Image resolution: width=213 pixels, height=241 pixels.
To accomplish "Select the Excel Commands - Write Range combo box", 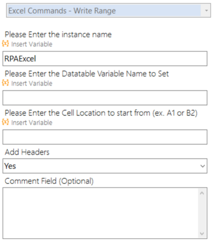I will (109, 10).
